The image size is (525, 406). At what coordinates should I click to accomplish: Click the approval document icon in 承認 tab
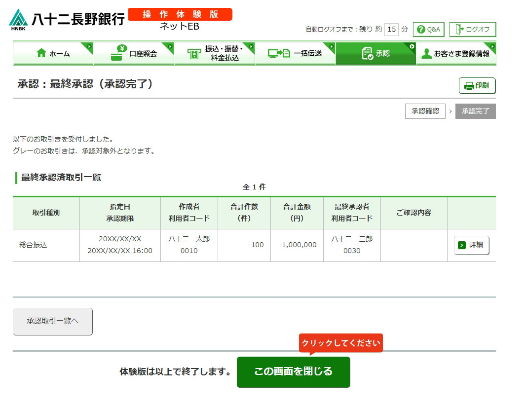pos(367,53)
